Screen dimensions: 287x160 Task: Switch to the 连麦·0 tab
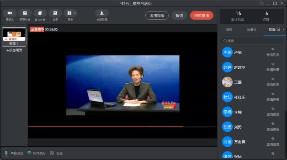click(251, 29)
